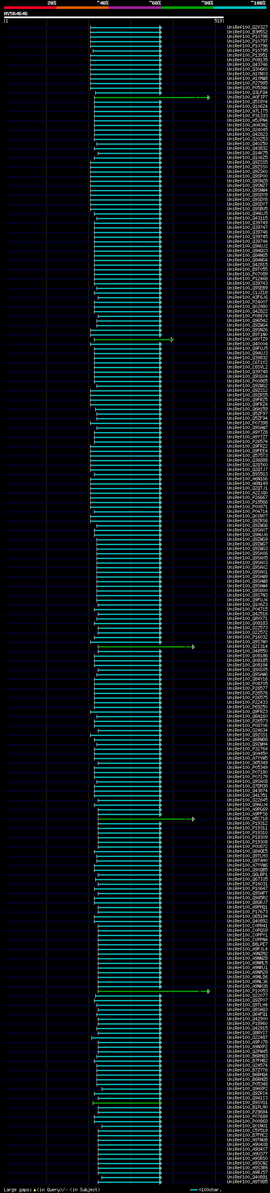Viewport: 270px width, 1193px height.
Task: Open the UniRef100_P26667 hit label
Action: [247, 497]
